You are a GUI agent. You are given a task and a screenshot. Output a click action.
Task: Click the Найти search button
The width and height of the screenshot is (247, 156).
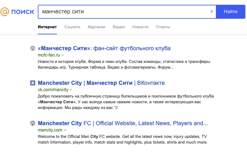(230, 12)
